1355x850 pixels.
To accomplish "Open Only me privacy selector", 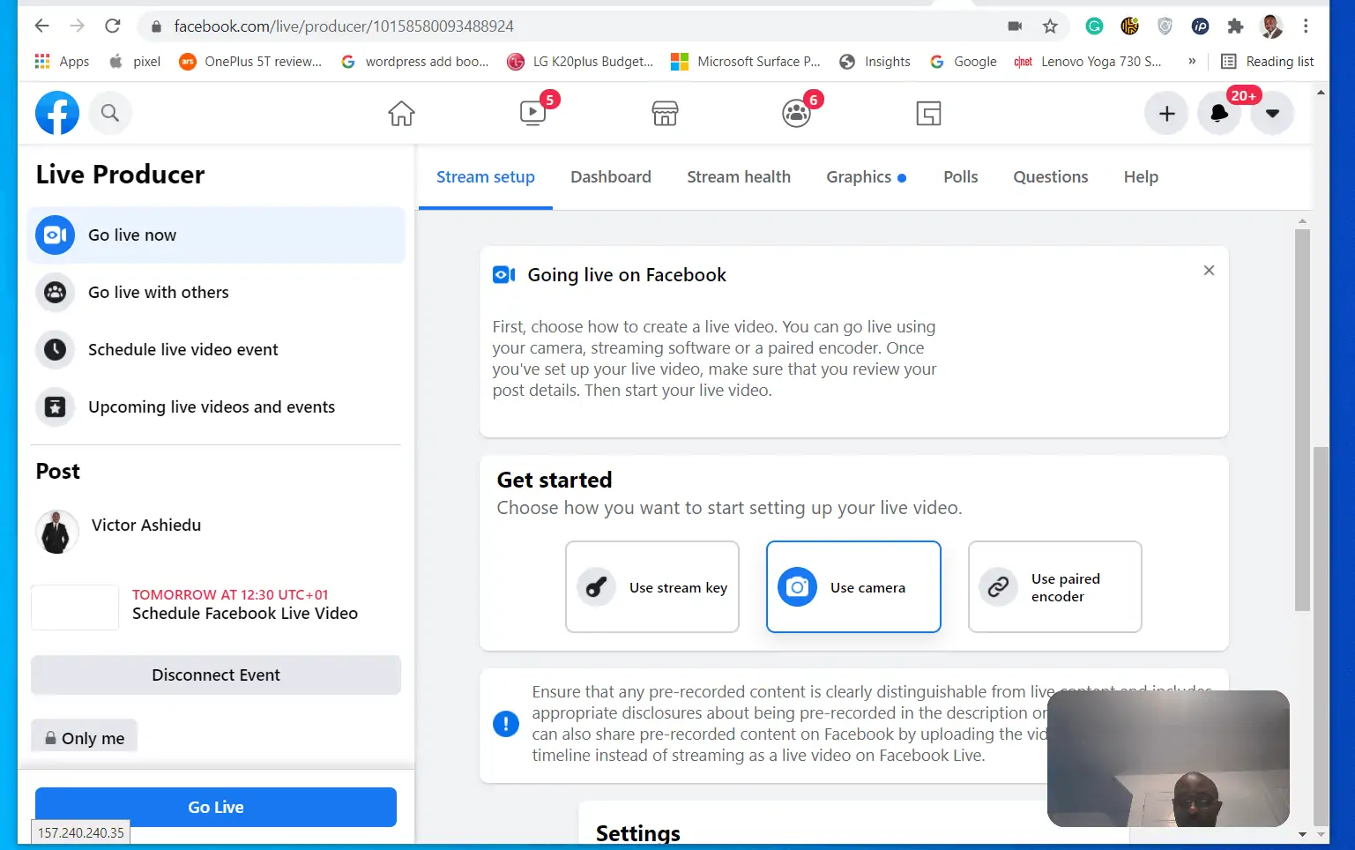I will coord(85,737).
